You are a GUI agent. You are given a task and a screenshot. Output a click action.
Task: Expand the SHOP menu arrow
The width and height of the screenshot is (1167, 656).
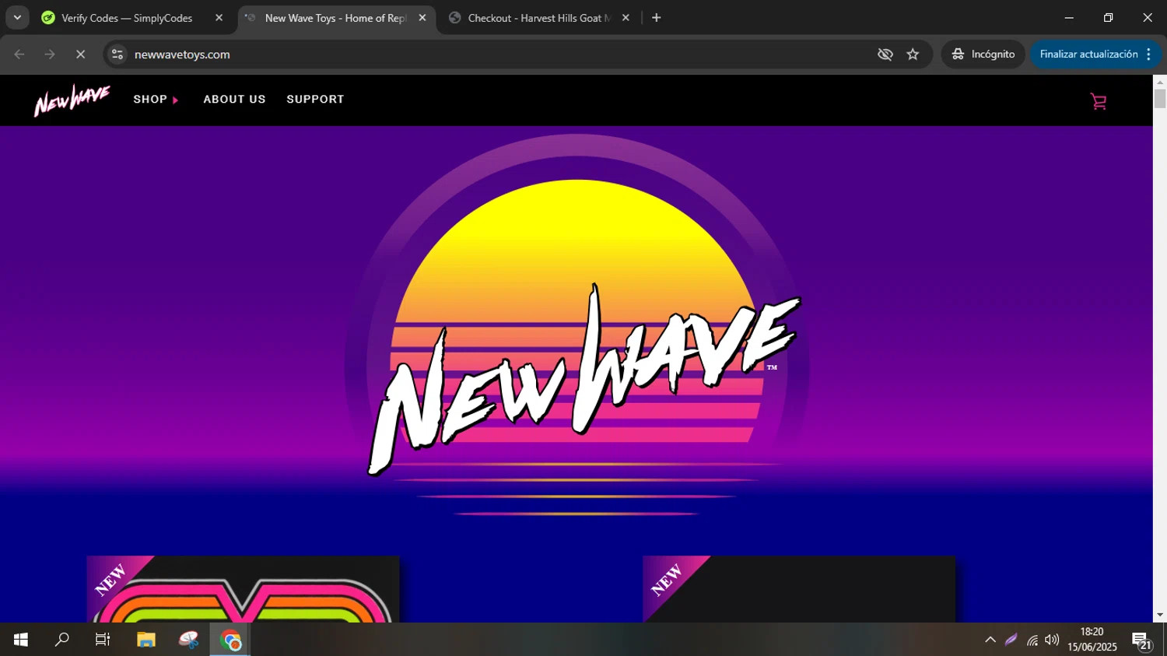[x=176, y=100]
